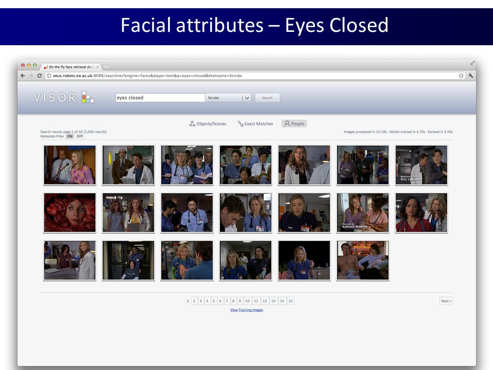Open thumbnail of woman in red scrubs
493x370 pixels.
click(421, 213)
